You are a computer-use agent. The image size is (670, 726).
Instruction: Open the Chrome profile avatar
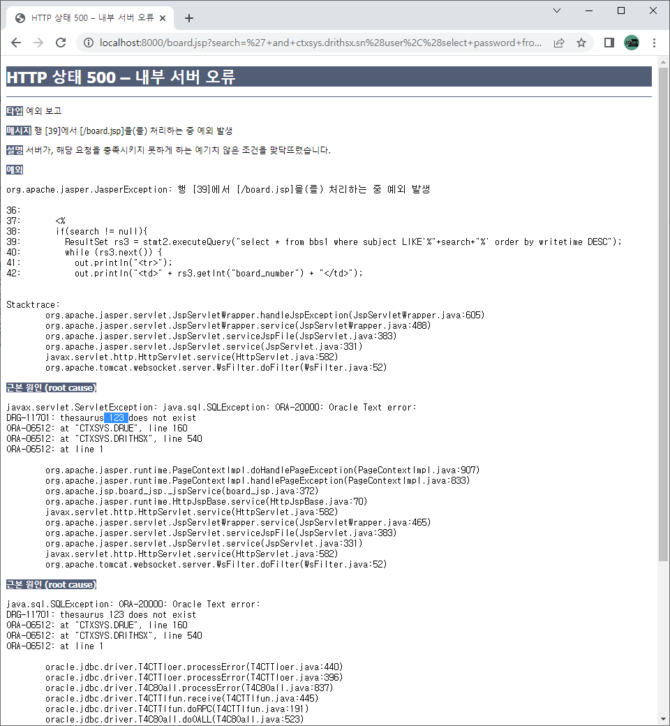point(632,43)
